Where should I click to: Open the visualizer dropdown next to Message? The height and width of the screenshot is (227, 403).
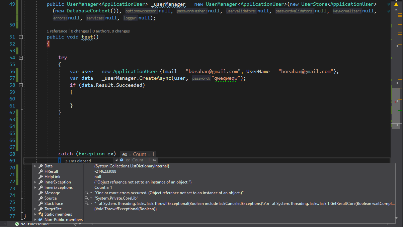[91, 193]
